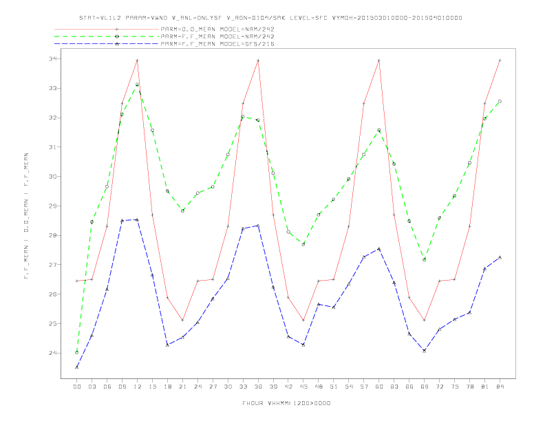The image size is (545, 421).
Task: Click x-axis tick label 15
Action: coord(152,387)
